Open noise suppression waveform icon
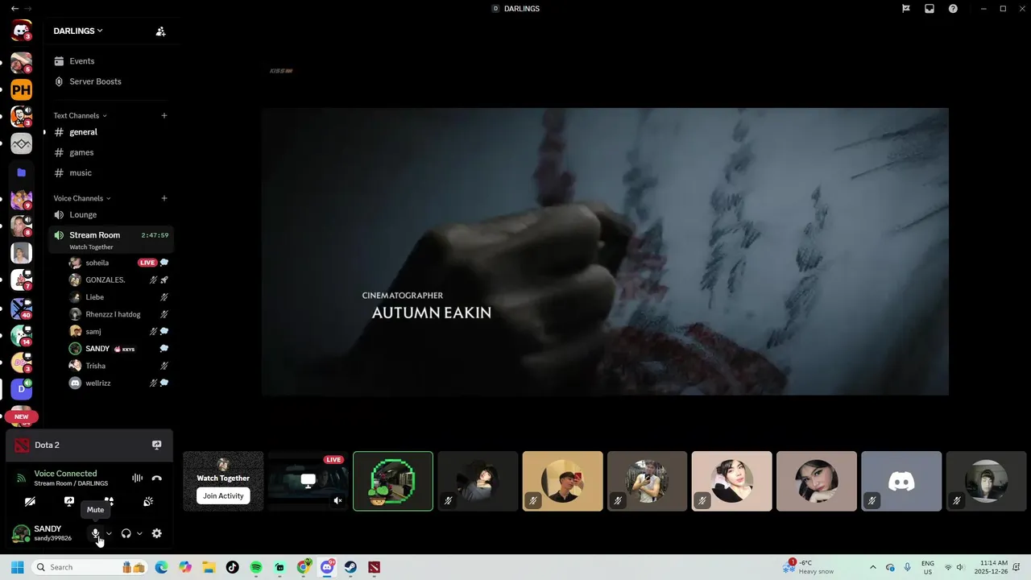Screen dimensions: 1031x580 tap(137, 478)
